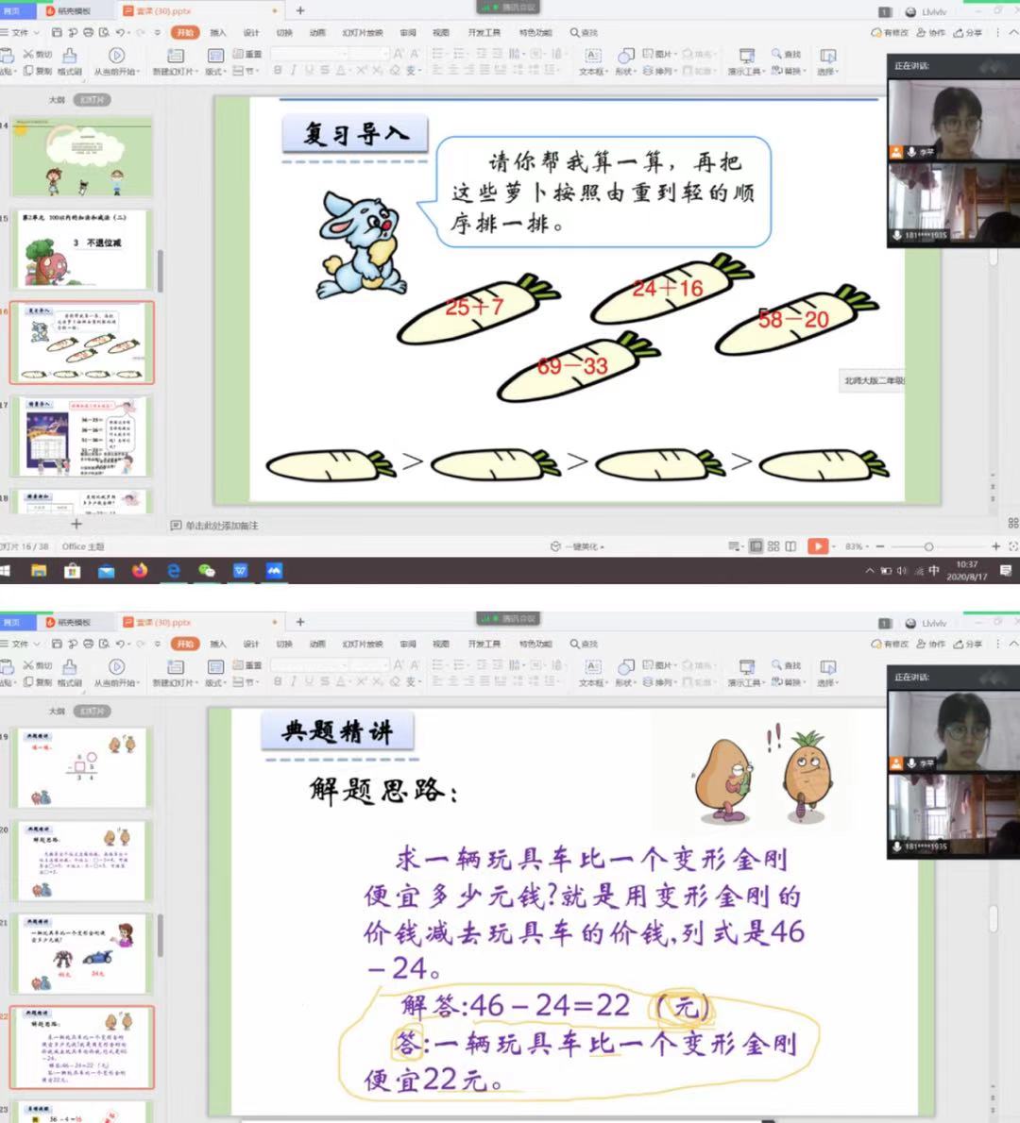Click 从当前开始 play icon in upper window

(x=116, y=57)
